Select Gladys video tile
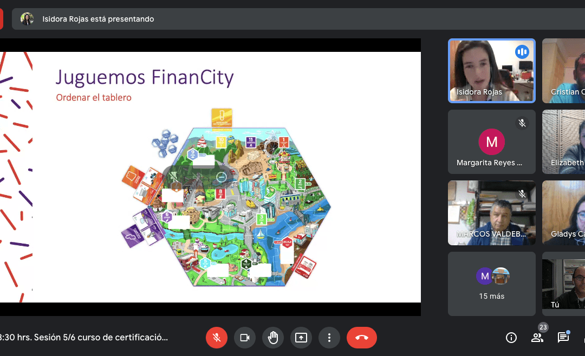The image size is (585, 356). (x=564, y=213)
